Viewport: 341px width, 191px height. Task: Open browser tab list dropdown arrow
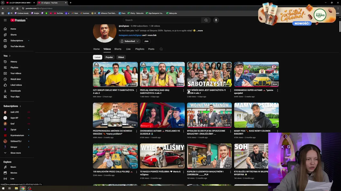(x=3, y=3)
